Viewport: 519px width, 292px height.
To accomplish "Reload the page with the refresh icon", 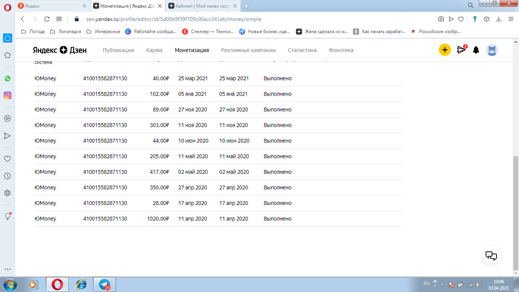I will point(47,19).
